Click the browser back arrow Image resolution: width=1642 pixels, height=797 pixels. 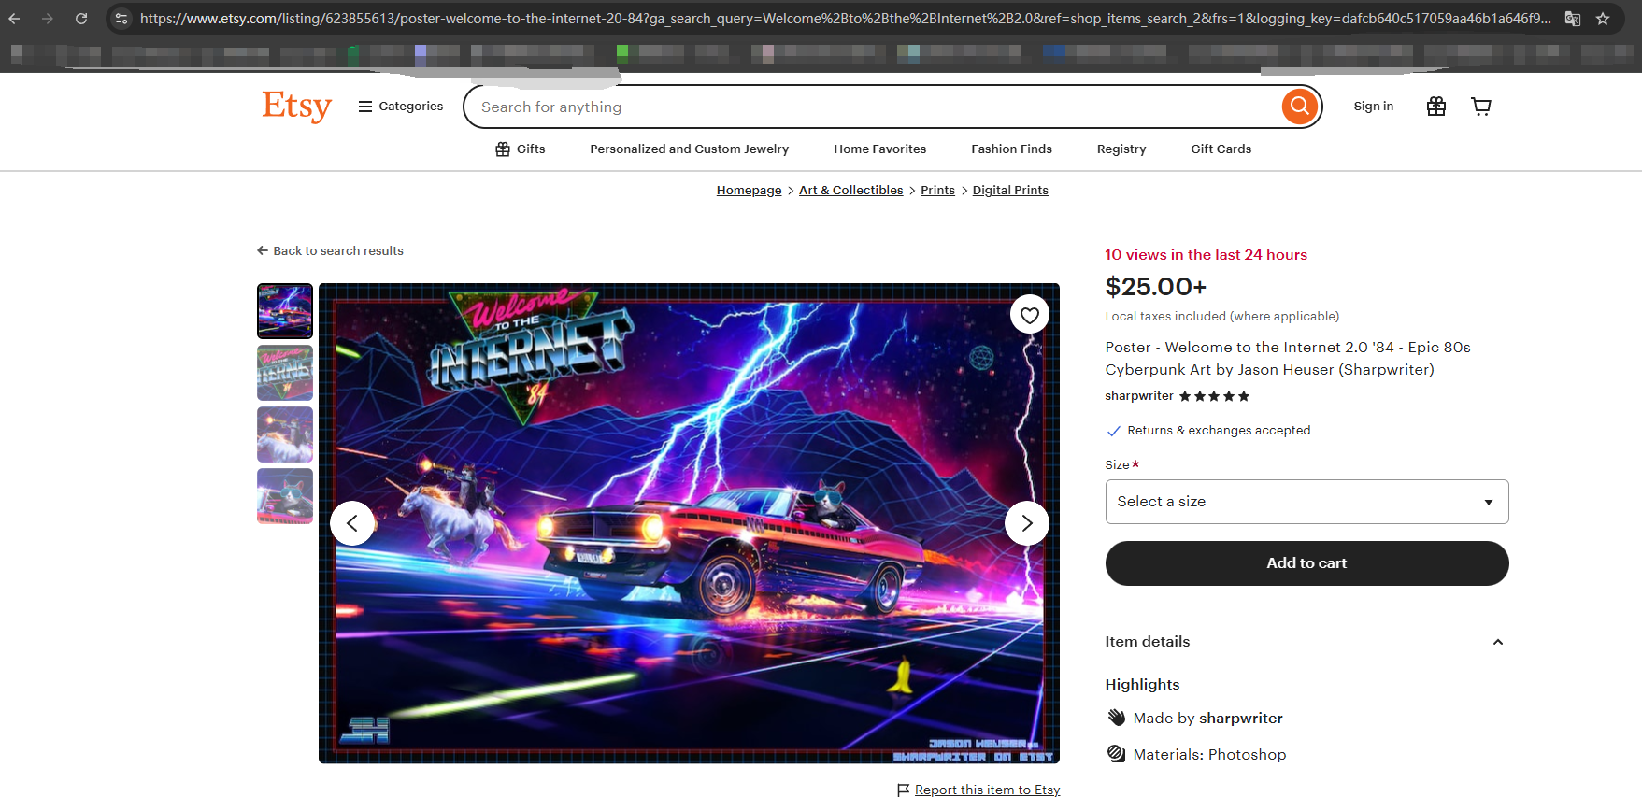14,19
